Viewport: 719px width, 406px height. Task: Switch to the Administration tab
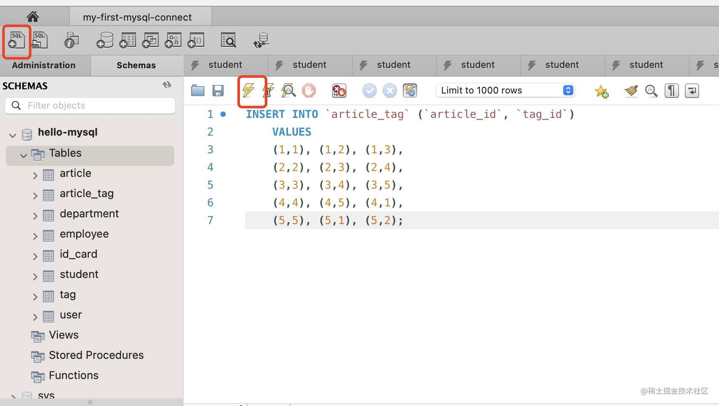coord(44,65)
